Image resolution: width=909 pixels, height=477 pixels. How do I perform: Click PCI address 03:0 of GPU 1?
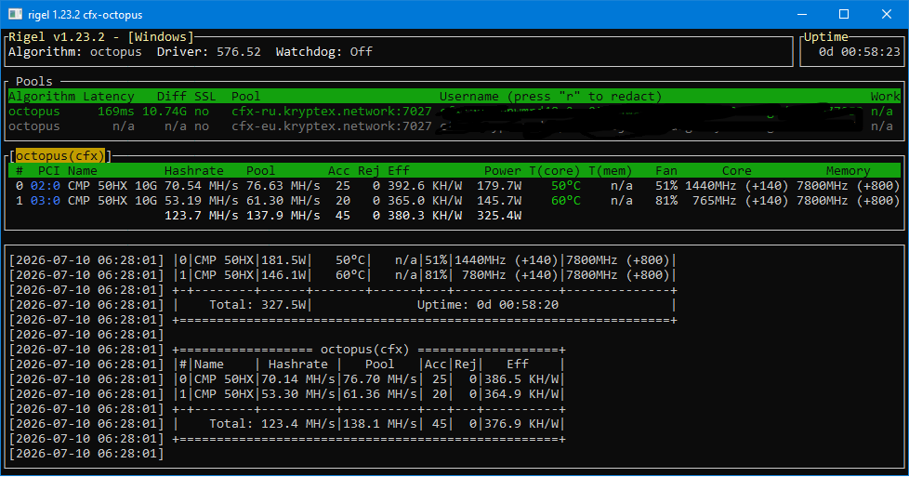coord(46,200)
